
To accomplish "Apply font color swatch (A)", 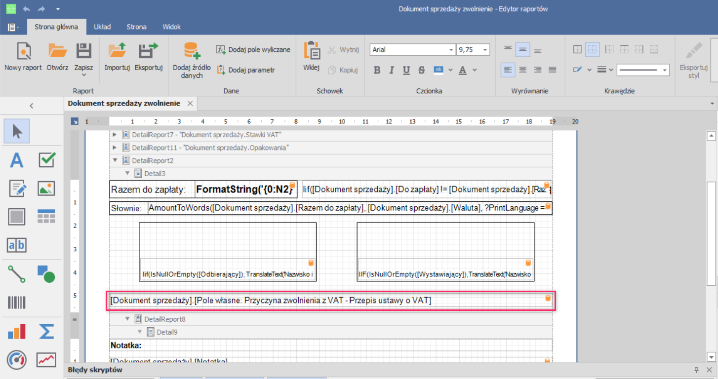I will tap(463, 70).
